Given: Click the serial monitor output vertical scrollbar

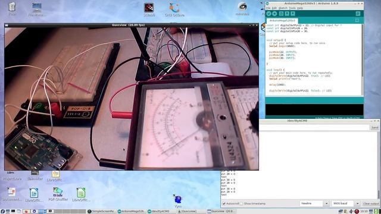Looking at the screenshot, I should click(378, 165).
